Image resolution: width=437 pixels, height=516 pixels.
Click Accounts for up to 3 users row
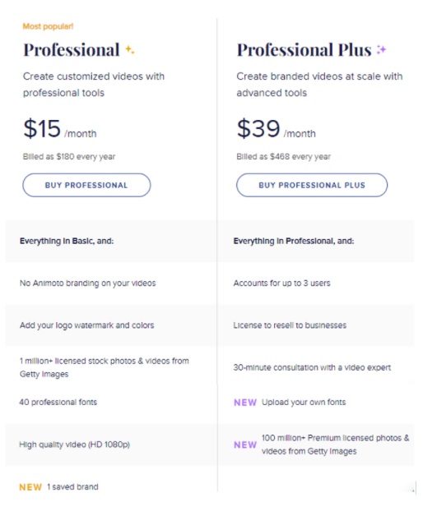tap(316, 283)
